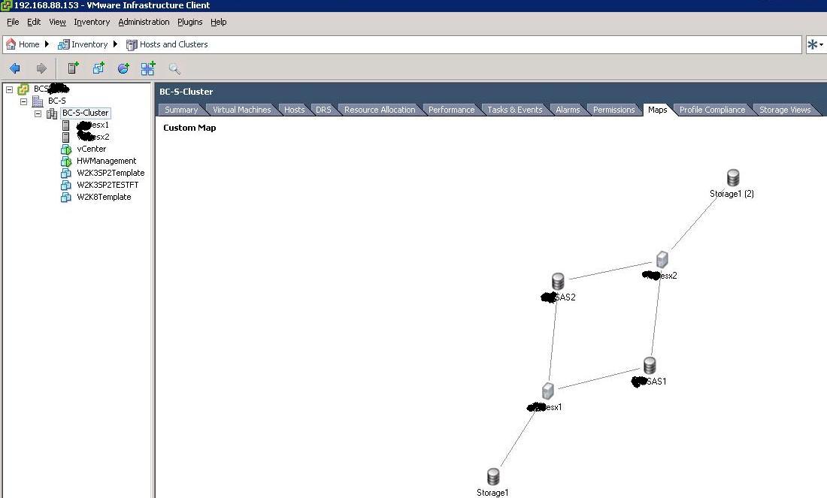The height and width of the screenshot is (498, 827).
Task: Select the esx1 host node in map
Action: [548, 391]
